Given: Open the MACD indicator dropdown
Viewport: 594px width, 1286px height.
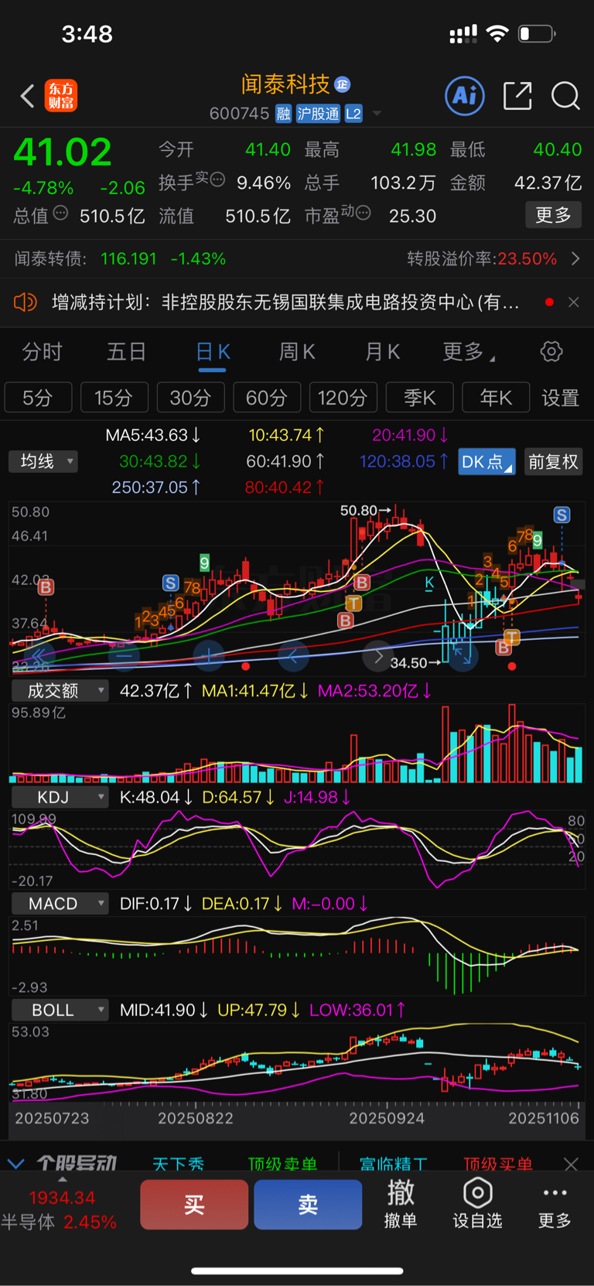Looking at the screenshot, I should click(60, 904).
